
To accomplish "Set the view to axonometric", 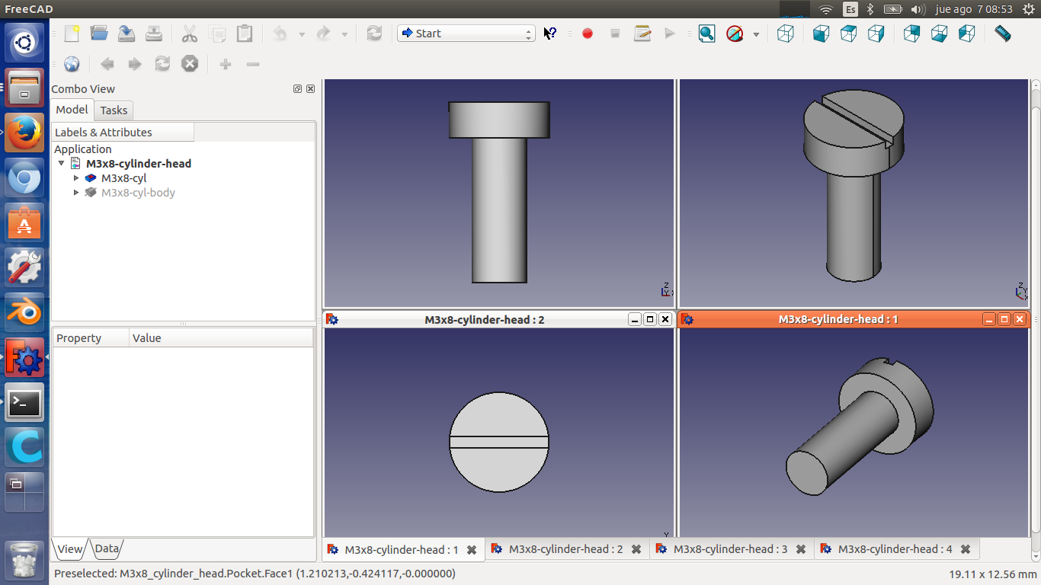I will click(x=785, y=34).
